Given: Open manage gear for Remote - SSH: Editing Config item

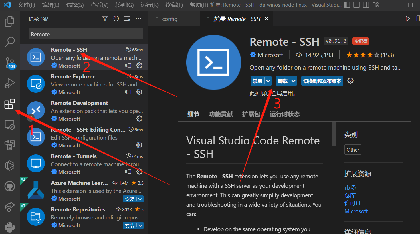Looking at the screenshot, I should point(139,145).
